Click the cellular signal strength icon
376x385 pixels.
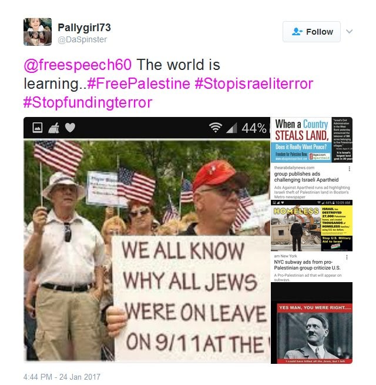(231, 128)
